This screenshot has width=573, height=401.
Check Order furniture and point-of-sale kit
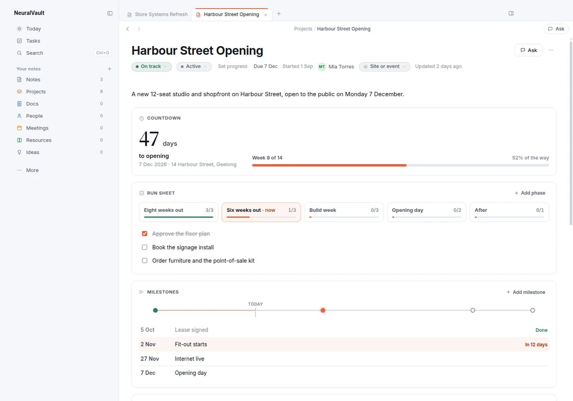tap(145, 261)
